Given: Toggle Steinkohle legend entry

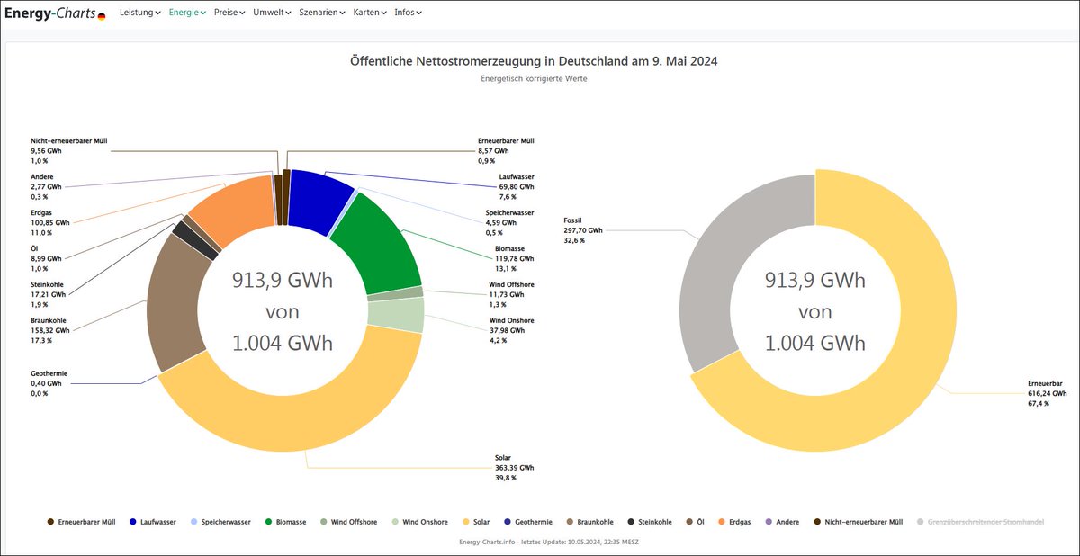Looking at the screenshot, I should [x=650, y=522].
